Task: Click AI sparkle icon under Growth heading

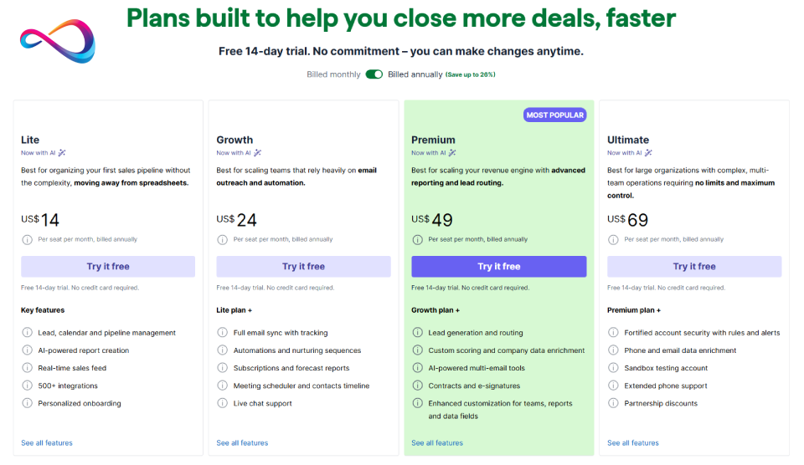Action: point(257,153)
